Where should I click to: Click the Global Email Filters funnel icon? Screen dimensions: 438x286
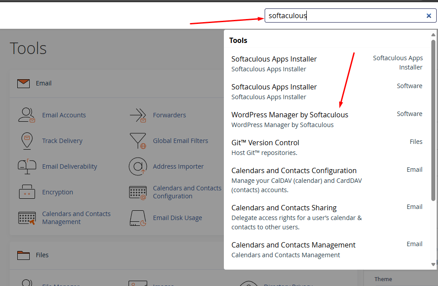click(138, 141)
